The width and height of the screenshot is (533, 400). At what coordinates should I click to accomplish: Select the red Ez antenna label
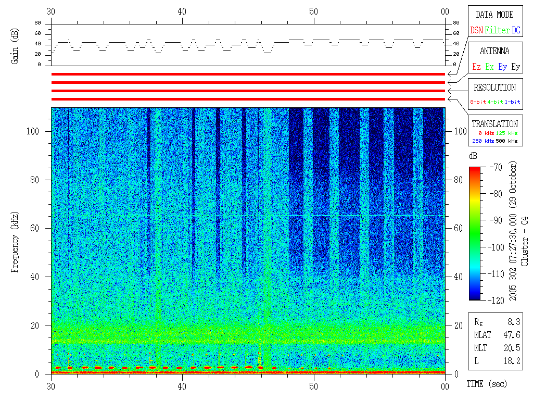coord(477,67)
